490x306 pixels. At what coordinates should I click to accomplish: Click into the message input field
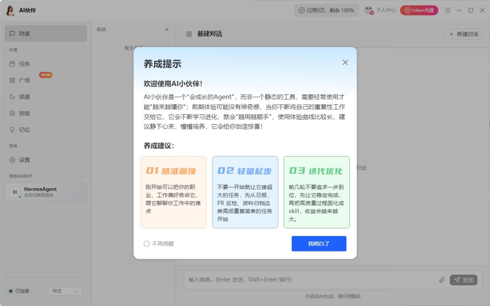pos(311,280)
